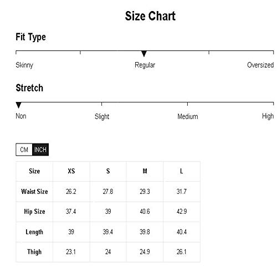The image size is (277, 277).
Task: Click the Hip Size row header
Action: pos(34,212)
